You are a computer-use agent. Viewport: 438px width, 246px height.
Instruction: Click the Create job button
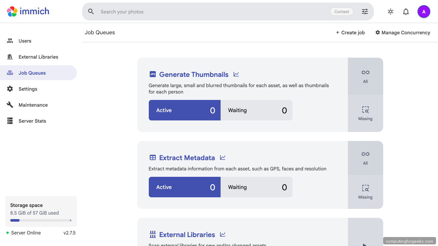[350, 32]
